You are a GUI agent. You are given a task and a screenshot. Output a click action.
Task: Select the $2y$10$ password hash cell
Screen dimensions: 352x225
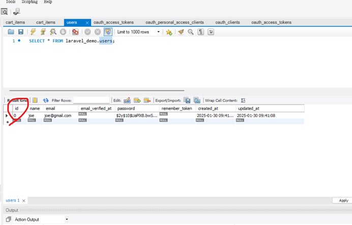137,116
